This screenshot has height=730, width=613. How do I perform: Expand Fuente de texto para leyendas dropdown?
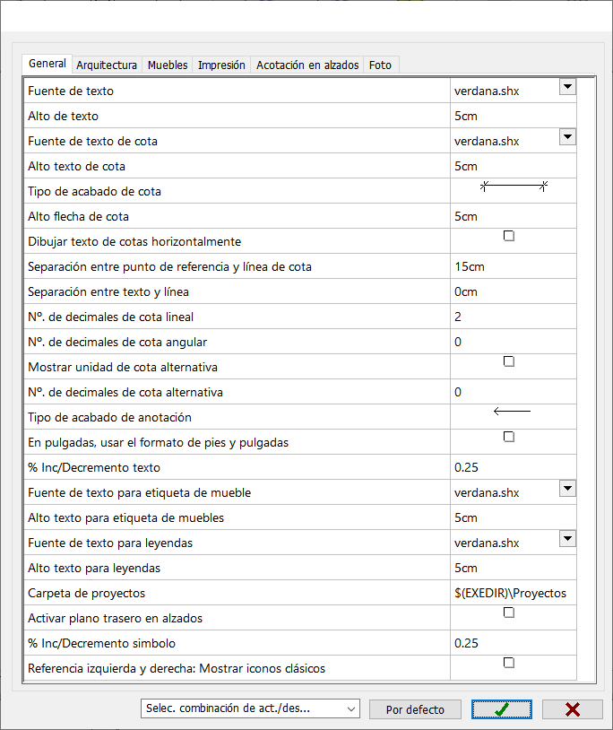pos(567,539)
